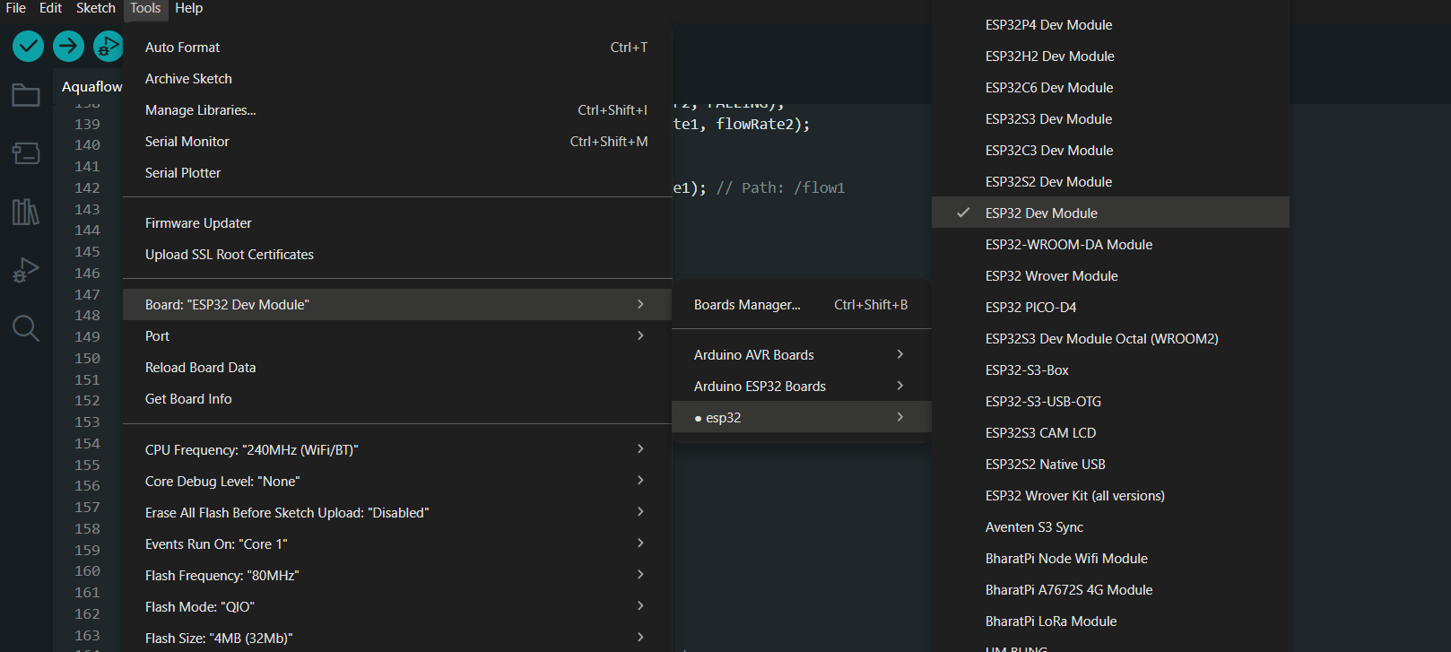Select the checked ESP32 Dev Module board
Viewport: 1451px width, 652px height.
1041,213
